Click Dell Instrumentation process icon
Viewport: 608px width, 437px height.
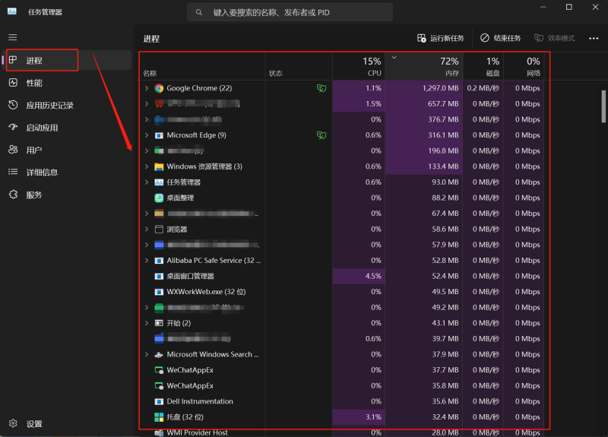tap(159, 401)
